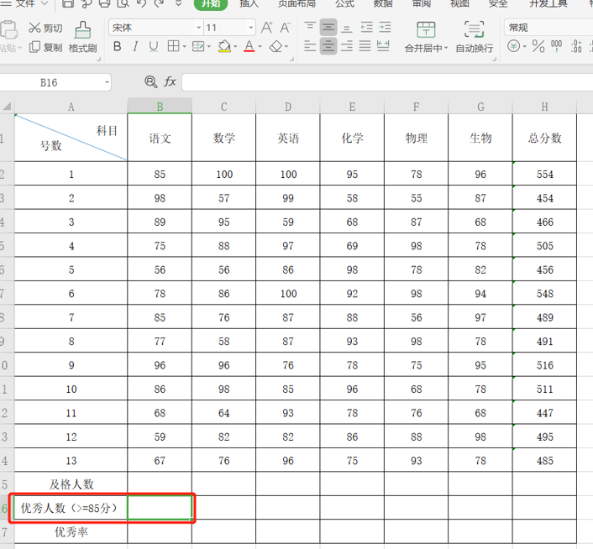Apply percent style format
Viewport: 593px width, 549px height.
538,46
